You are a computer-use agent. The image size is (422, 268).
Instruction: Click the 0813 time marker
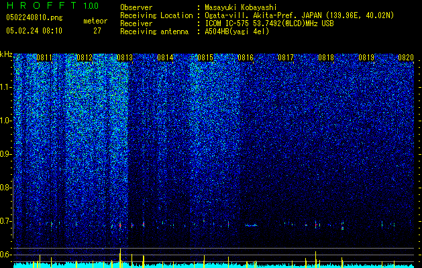coord(125,58)
